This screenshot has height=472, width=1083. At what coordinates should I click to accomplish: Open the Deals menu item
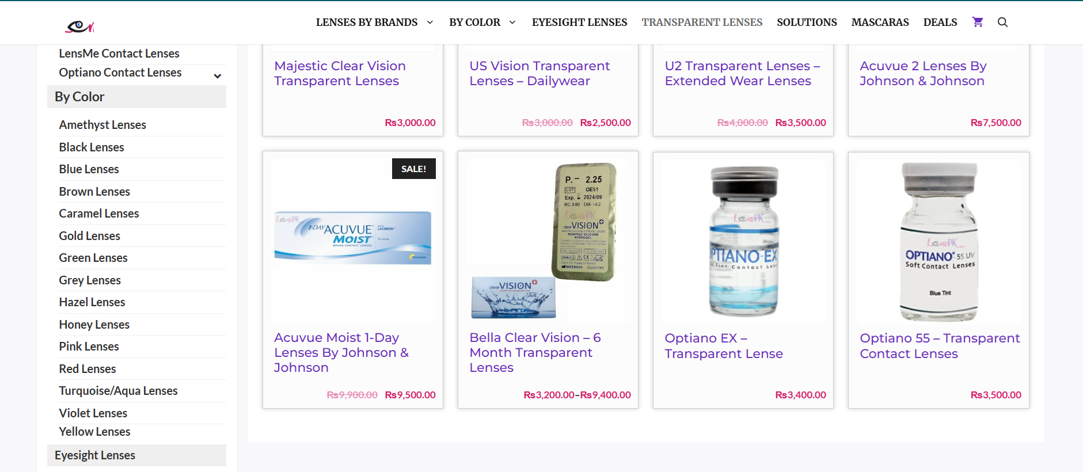click(x=940, y=22)
